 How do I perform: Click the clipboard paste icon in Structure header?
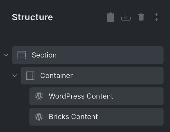111,17
